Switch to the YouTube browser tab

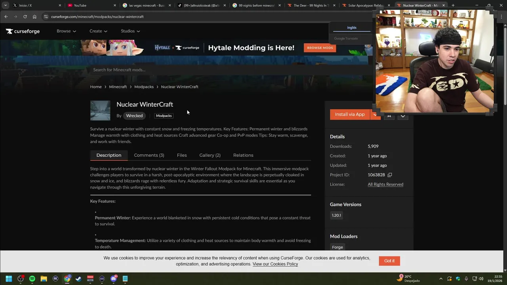[x=91, y=6]
